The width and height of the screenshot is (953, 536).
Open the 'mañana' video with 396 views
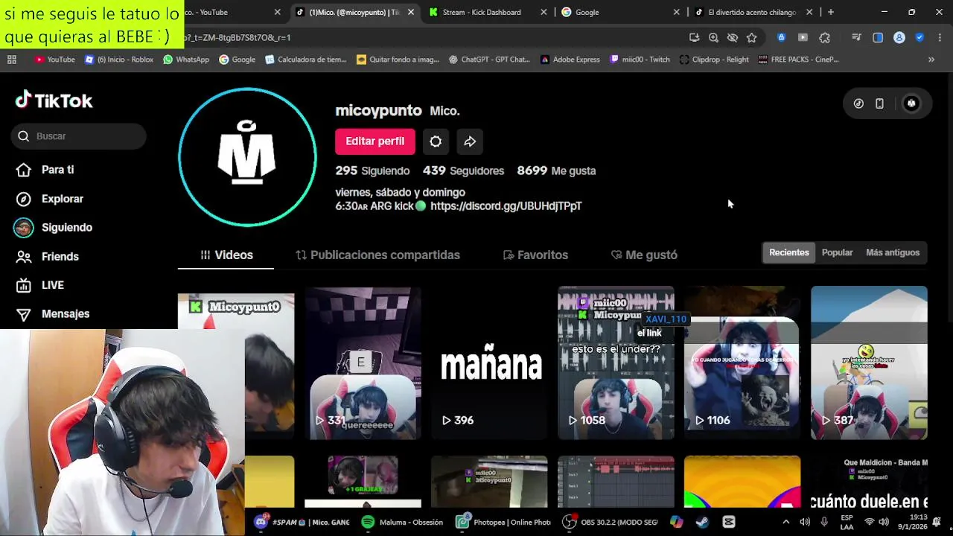tap(489, 363)
